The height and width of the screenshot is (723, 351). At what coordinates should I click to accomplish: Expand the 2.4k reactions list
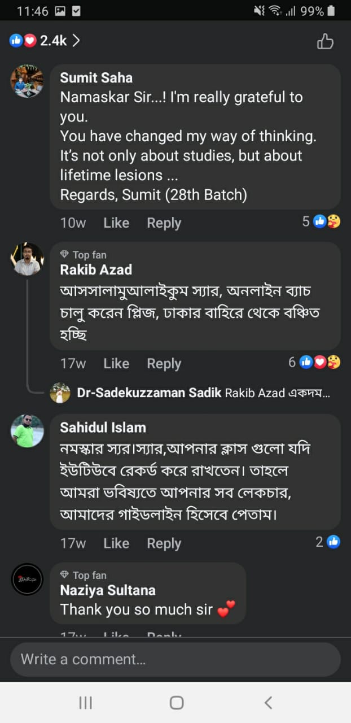[x=45, y=41]
